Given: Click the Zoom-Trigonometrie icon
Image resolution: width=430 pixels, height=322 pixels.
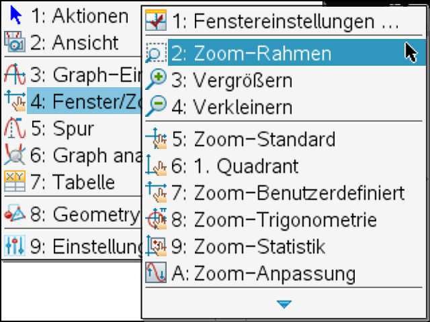Looking at the screenshot, I should [156, 220].
